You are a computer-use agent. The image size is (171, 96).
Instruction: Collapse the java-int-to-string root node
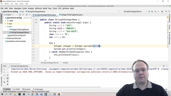click(x=3, y=18)
